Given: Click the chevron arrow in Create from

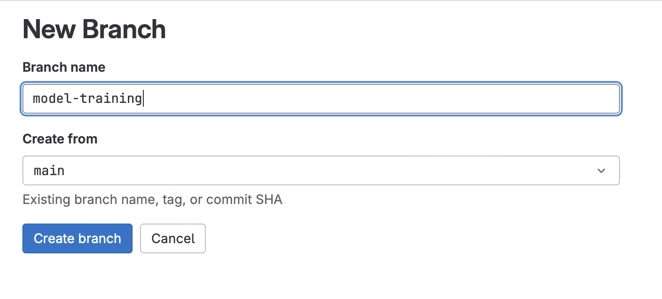Looking at the screenshot, I should coord(601,171).
